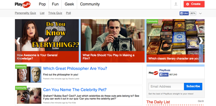Click the PlayBuzz logo in header
The height and width of the screenshot is (106, 216).
coord(23,4)
